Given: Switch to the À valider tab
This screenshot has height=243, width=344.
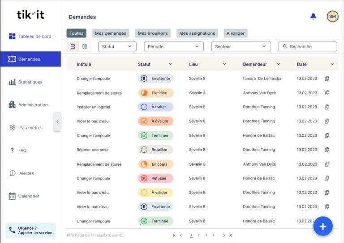Looking at the screenshot, I should pos(235,34).
